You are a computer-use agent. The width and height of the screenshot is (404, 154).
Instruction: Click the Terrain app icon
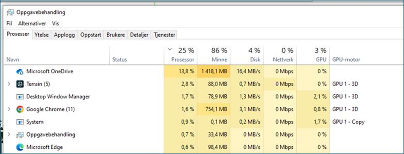(x=20, y=84)
